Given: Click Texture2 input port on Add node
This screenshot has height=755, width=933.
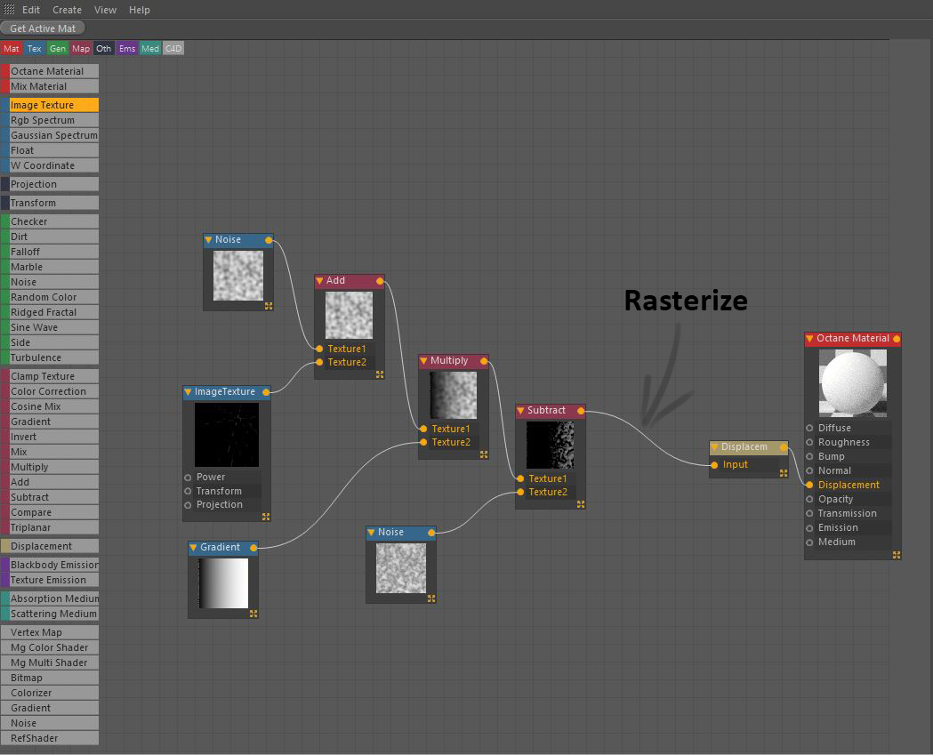Looking at the screenshot, I should point(319,362).
